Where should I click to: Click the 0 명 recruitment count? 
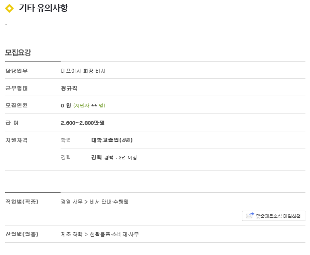[66, 105]
